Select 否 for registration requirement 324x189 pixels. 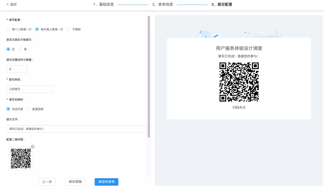pos(11,49)
